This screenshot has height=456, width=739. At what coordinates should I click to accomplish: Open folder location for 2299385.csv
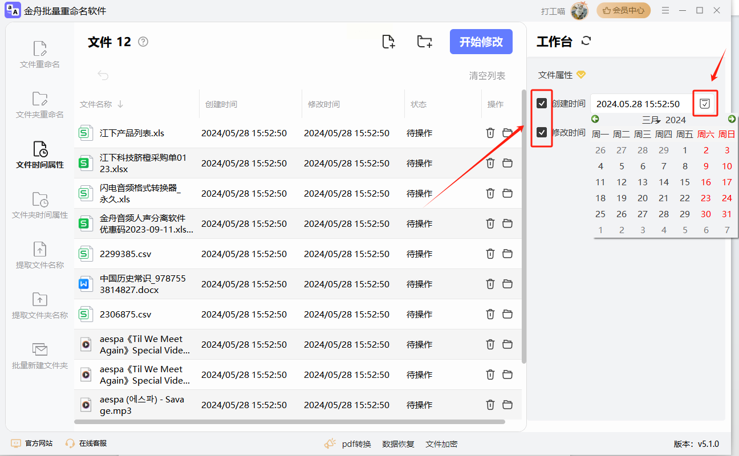507,254
